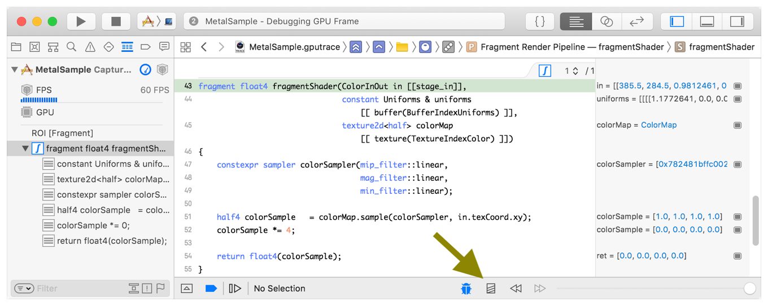Open the Project navigator folder tab
This screenshot has width=768, height=306.
click(16, 47)
